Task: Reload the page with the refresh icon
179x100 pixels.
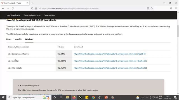Action: [x=13, y=8]
